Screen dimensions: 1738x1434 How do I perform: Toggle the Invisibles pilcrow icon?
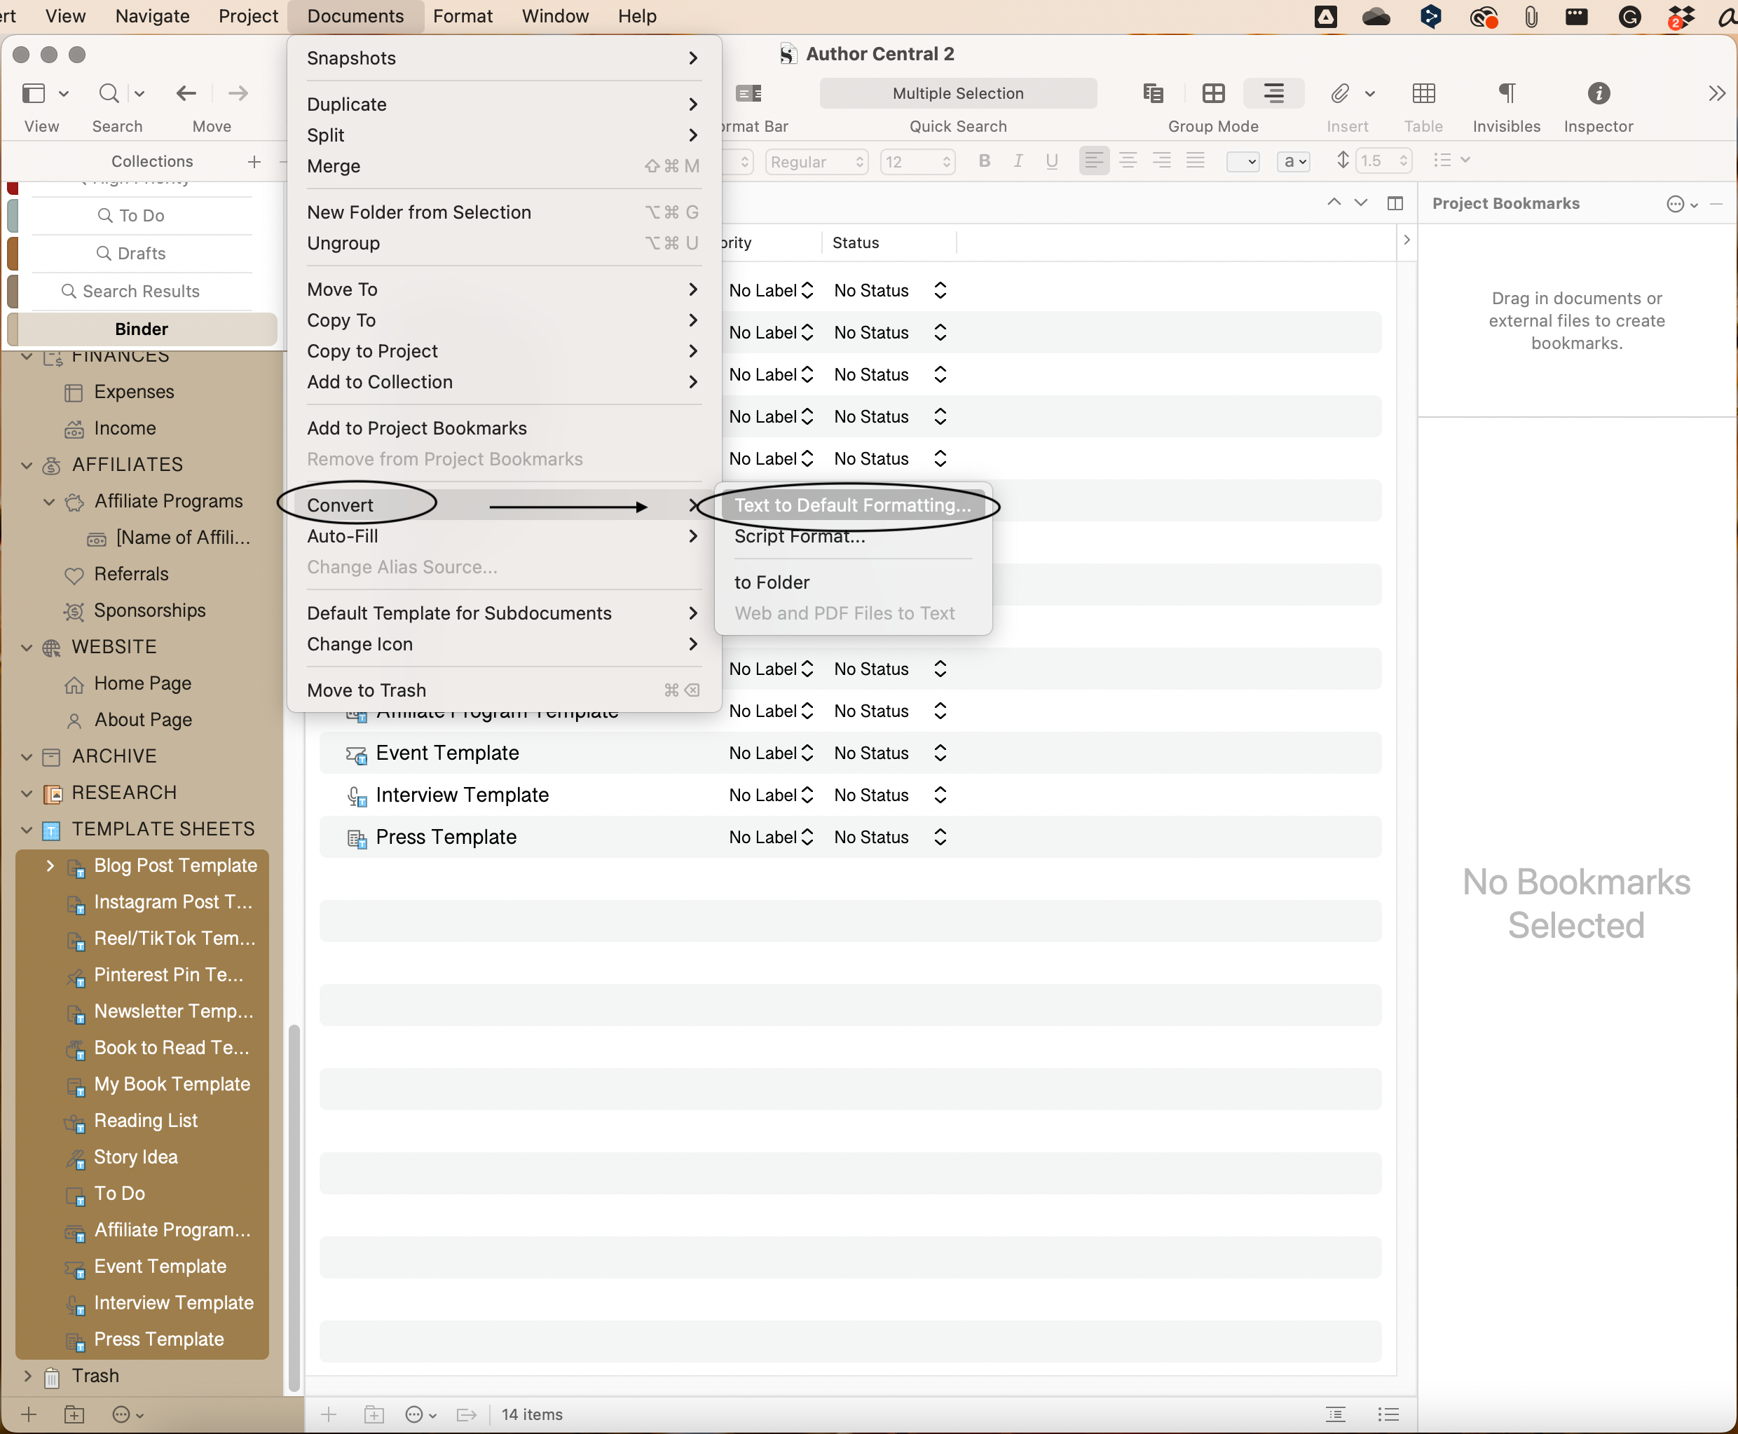click(x=1506, y=93)
